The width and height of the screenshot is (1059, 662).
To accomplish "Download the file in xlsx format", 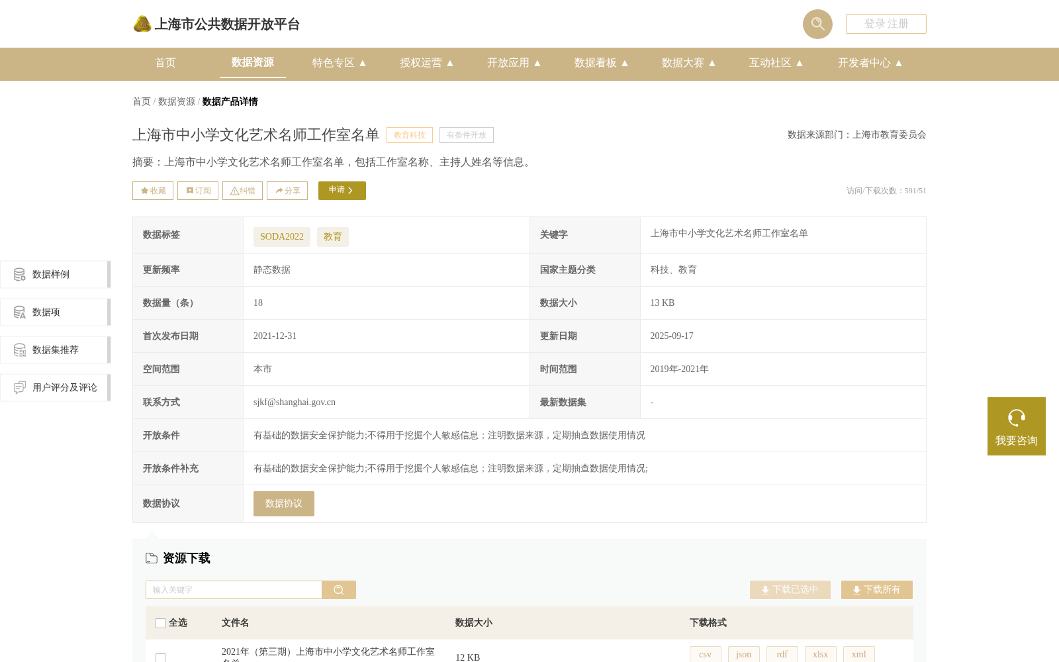I will click(821, 654).
